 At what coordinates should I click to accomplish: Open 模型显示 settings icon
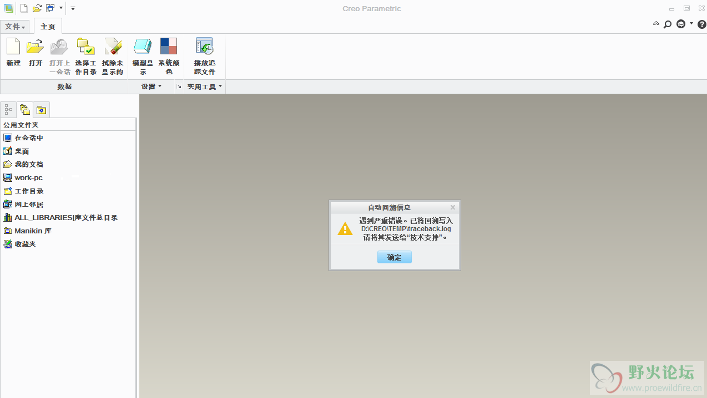point(143,47)
